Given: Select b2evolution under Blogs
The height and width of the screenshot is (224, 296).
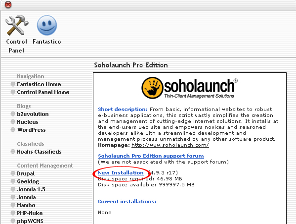Looking at the screenshot, I should [33, 114].
